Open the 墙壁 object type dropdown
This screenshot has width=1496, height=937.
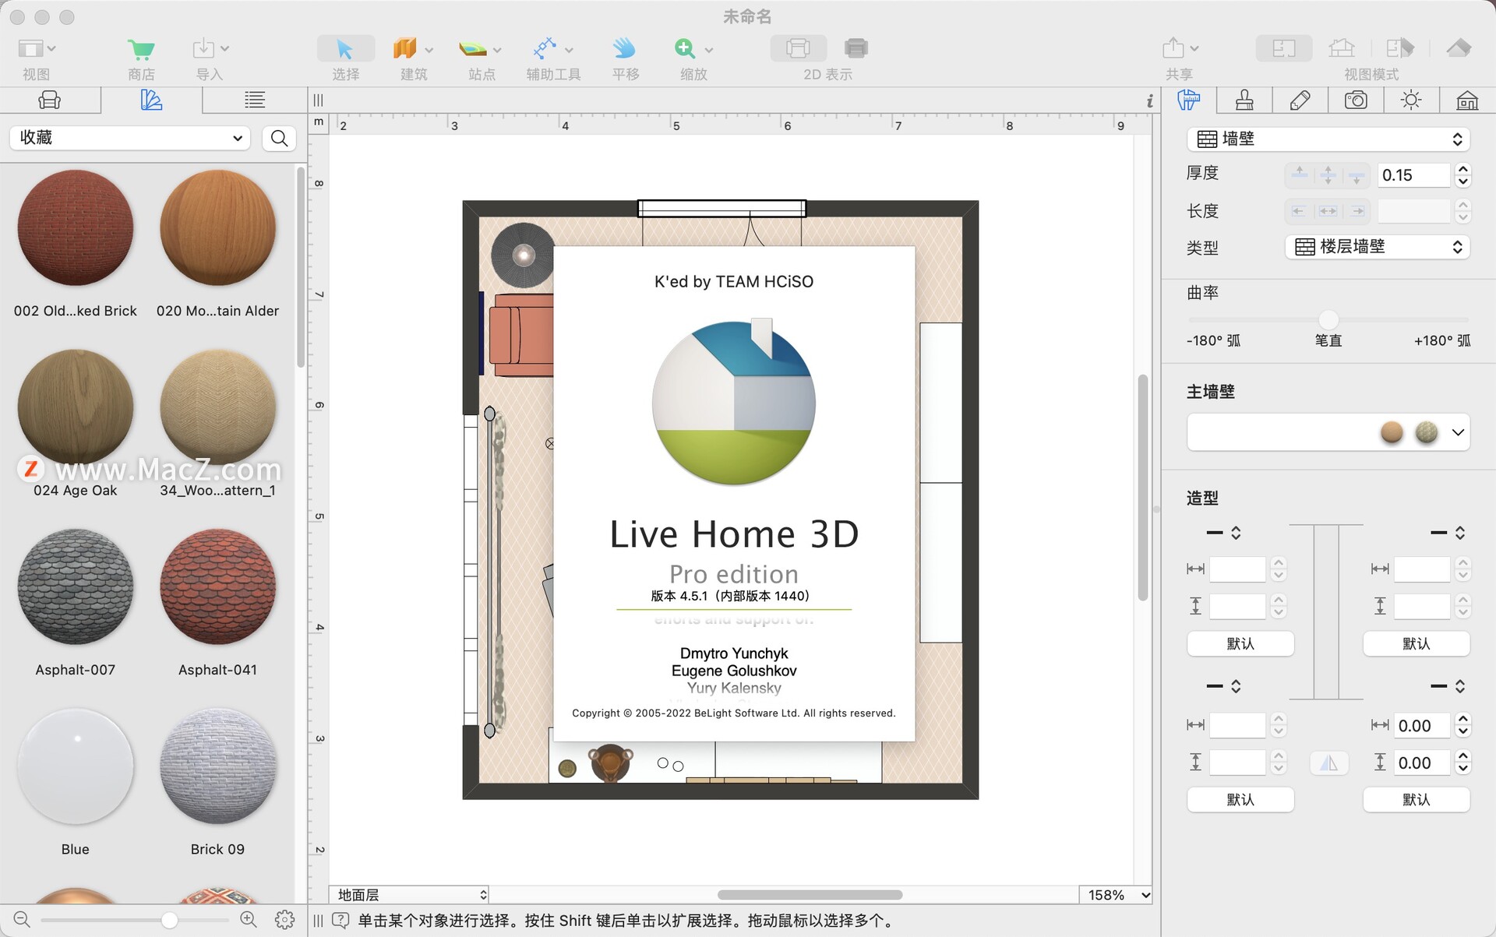(1328, 139)
